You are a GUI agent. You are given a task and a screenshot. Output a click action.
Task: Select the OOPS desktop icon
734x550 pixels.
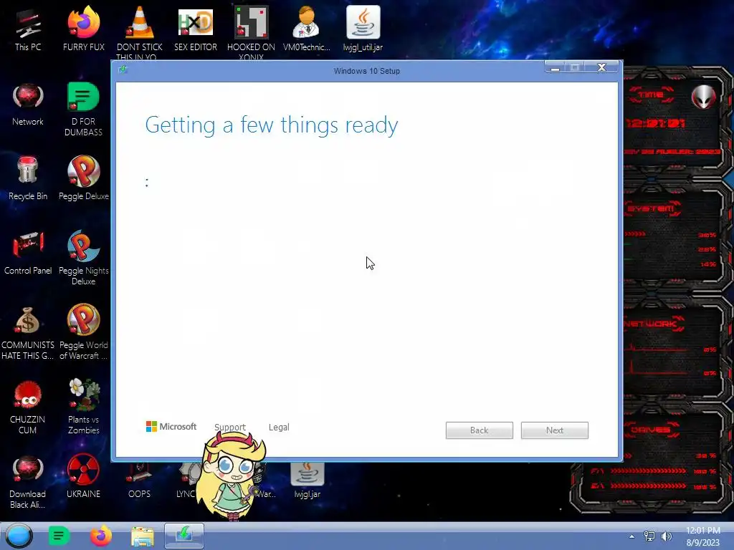tap(139, 481)
